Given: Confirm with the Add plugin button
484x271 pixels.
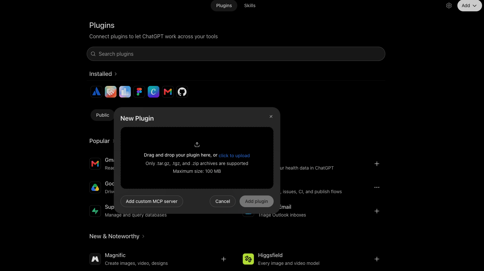Looking at the screenshot, I should [x=256, y=201].
